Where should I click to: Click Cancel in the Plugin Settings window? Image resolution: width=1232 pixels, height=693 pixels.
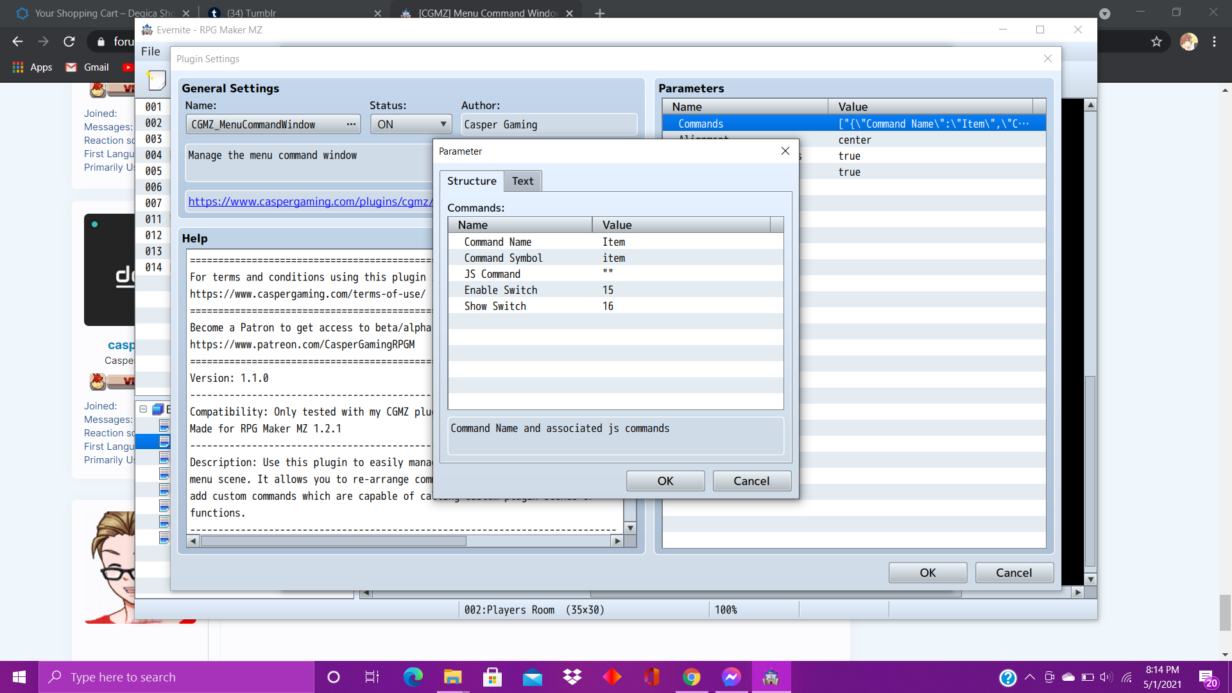(x=1014, y=573)
